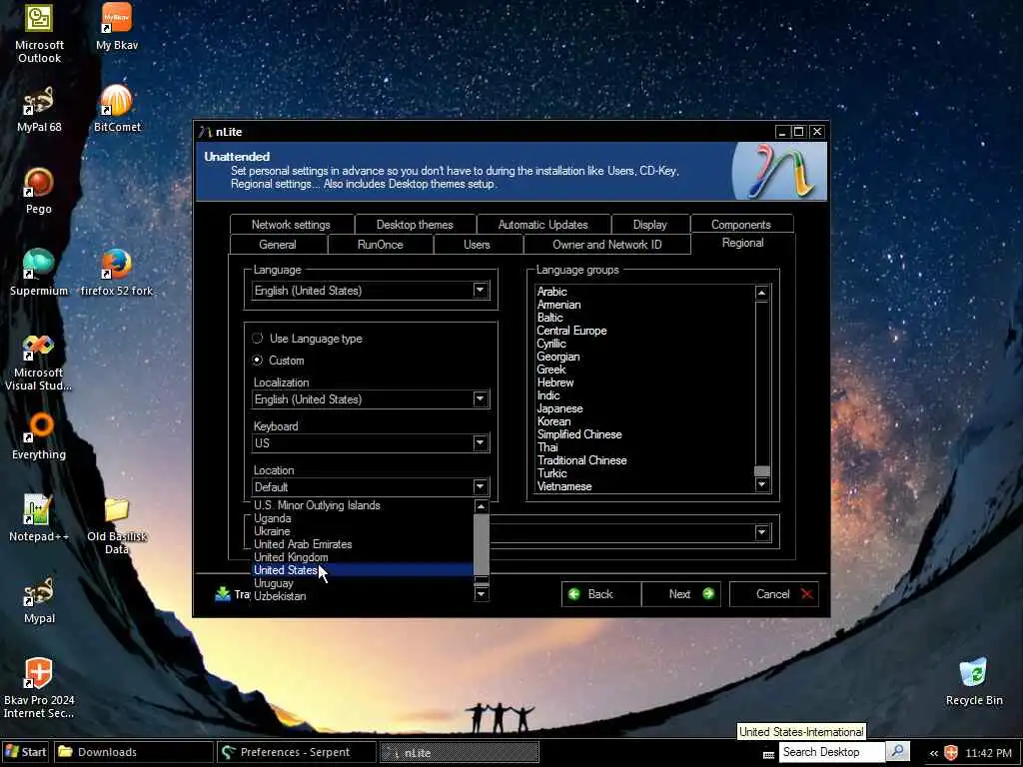Click the desktop search magnifier icon
This screenshot has height=767, width=1023.
click(898, 751)
